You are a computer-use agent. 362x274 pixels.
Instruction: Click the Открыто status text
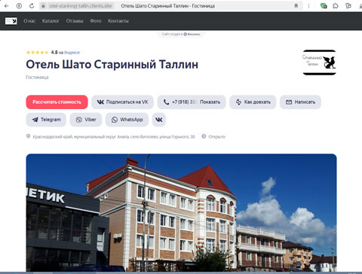tap(216, 137)
